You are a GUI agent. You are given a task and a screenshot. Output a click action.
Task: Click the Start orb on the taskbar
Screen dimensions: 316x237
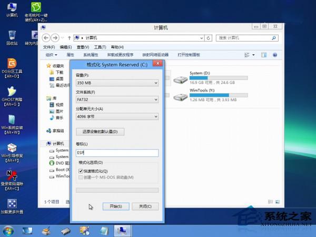8,231
